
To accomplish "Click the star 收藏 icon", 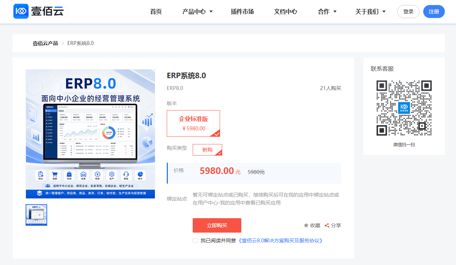I will coord(306,225).
